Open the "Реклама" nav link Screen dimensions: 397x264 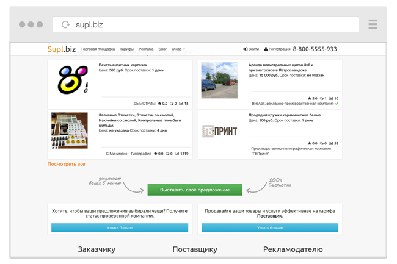coord(146,49)
